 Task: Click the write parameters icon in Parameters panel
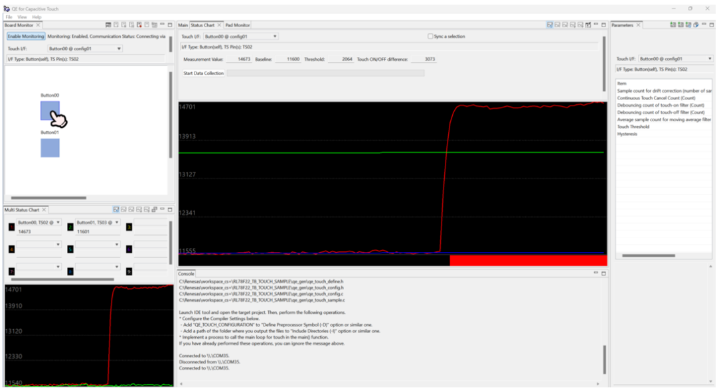tap(680, 24)
